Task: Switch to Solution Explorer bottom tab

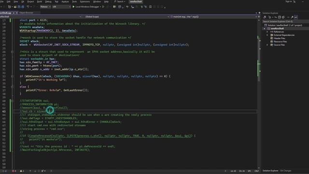Action: coord(270,171)
